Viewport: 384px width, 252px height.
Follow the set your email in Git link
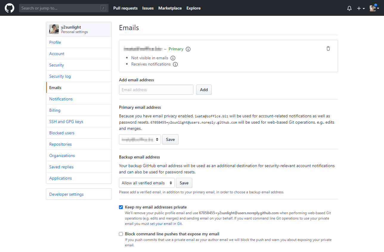166,224
